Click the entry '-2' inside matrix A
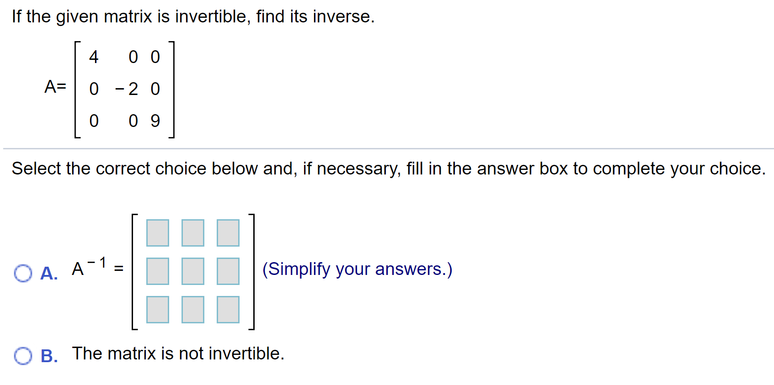Image resolution: width=774 pixels, height=385 pixels. pos(127,89)
